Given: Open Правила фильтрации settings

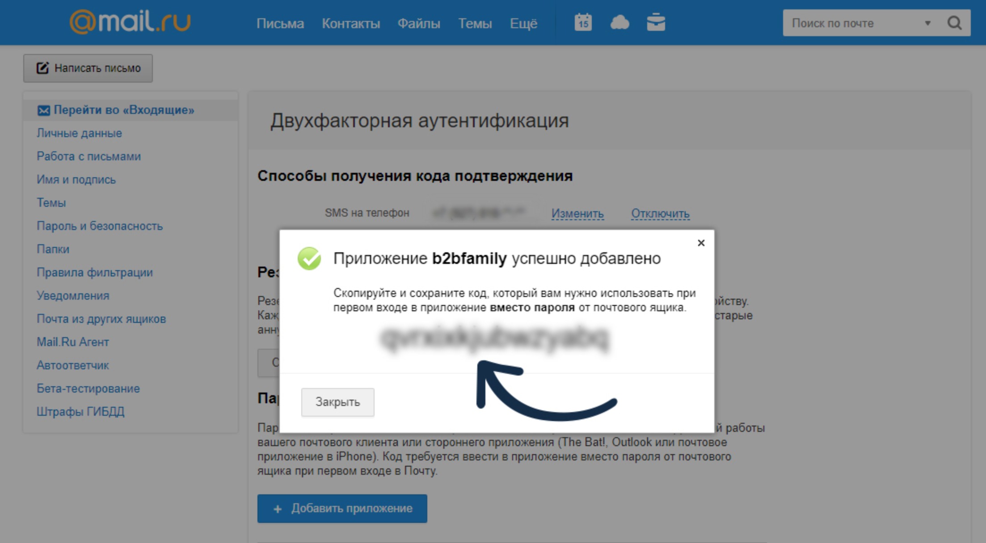Looking at the screenshot, I should coord(95,272).
